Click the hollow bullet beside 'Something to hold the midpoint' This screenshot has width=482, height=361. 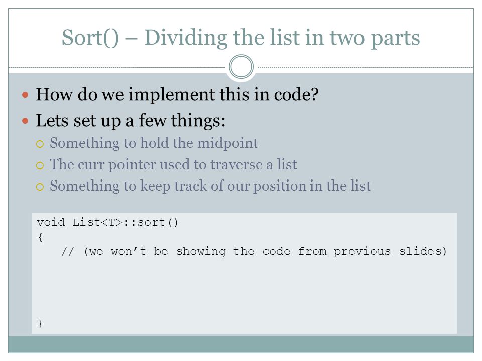tap(40, 144)
